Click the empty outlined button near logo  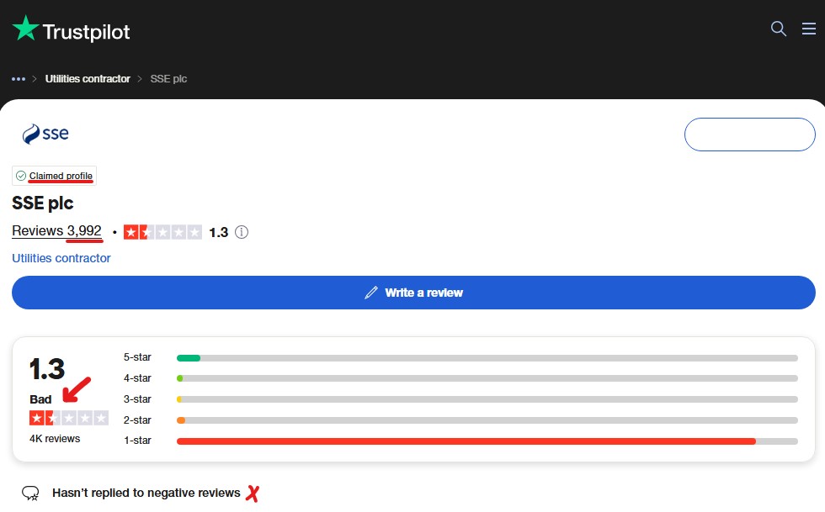[750, 135]
